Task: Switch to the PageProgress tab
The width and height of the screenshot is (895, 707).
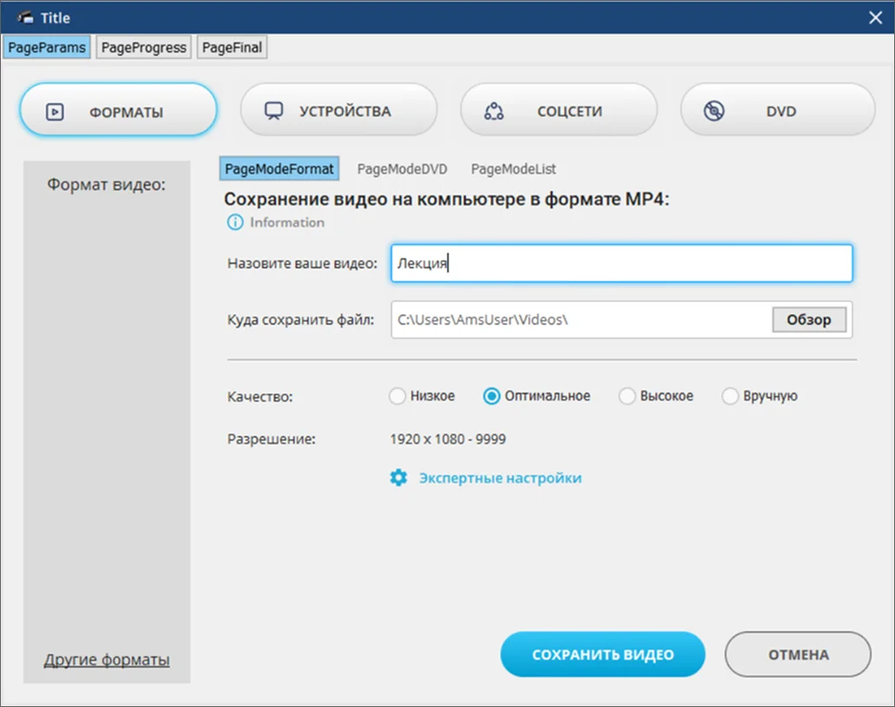Action: tap(144, 48)
